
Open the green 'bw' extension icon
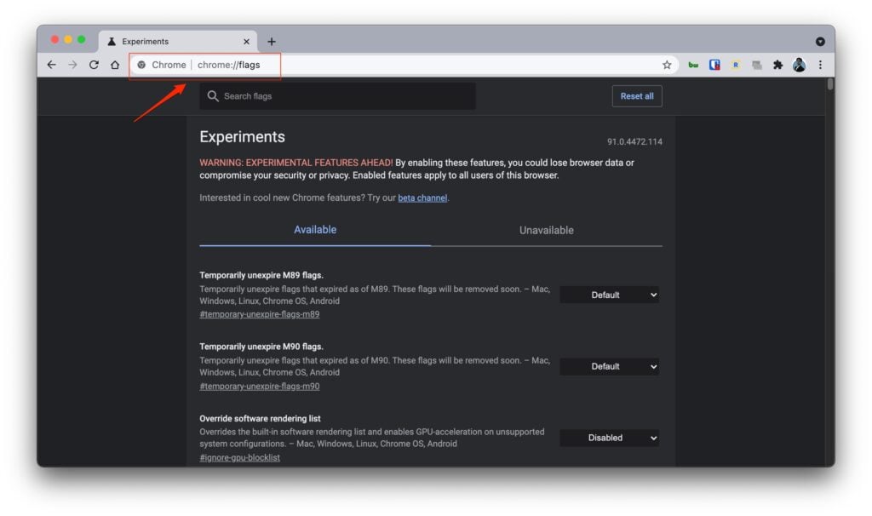tap(693, 65)
